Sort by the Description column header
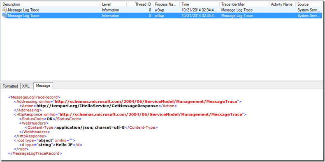325x162 pixels. coord(51,4)
